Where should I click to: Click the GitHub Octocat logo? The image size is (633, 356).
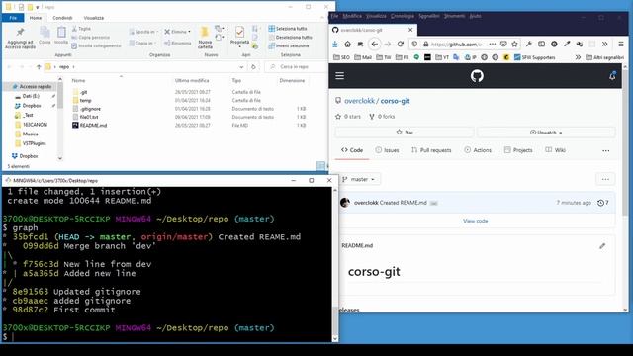477,76
